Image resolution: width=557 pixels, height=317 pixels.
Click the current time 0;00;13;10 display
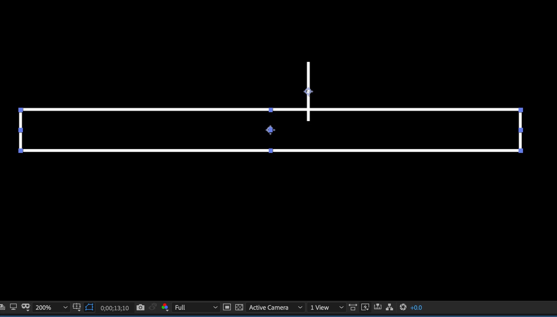point(115,308)
